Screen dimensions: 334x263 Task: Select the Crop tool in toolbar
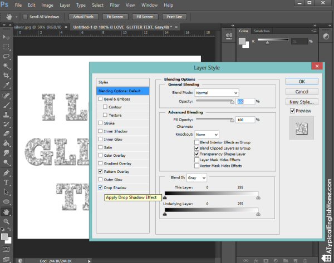pos(6,75)
